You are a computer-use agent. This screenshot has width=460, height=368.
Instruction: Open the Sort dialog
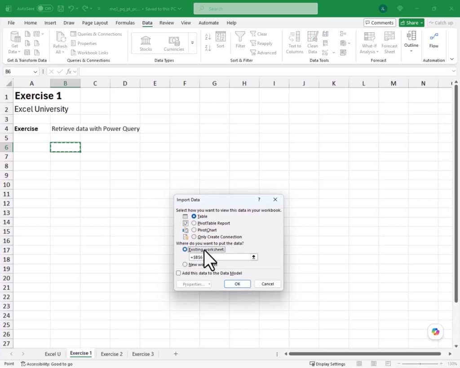pos(220,40)
